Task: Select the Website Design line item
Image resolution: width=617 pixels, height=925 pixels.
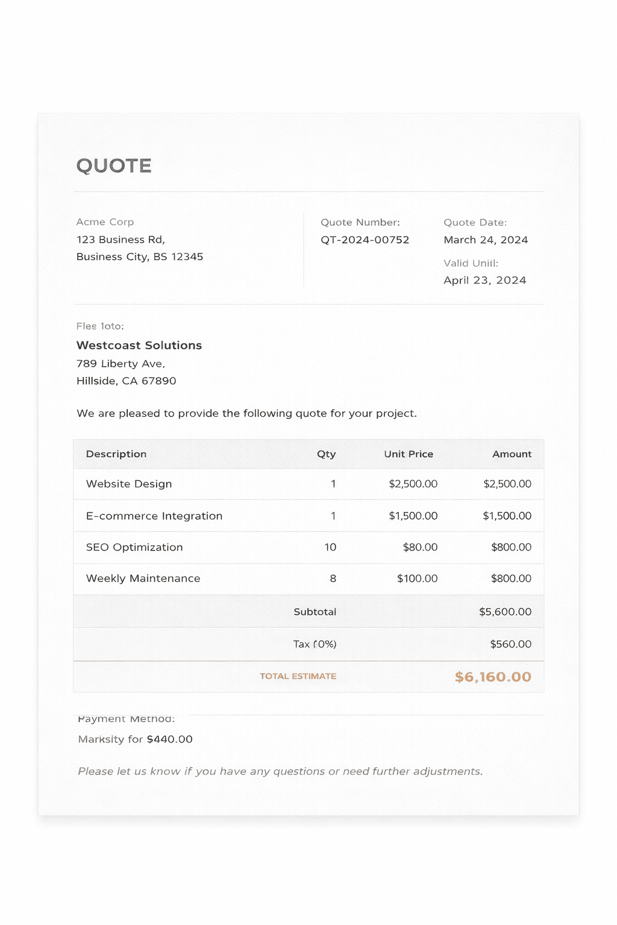Action: pos(129,484)
